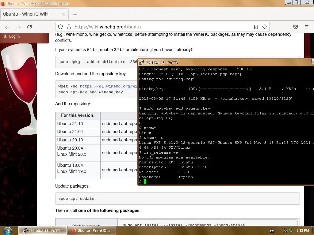Click the X server tray icon
The width and height of the screenshot is (314, 235).
(285, 230)
